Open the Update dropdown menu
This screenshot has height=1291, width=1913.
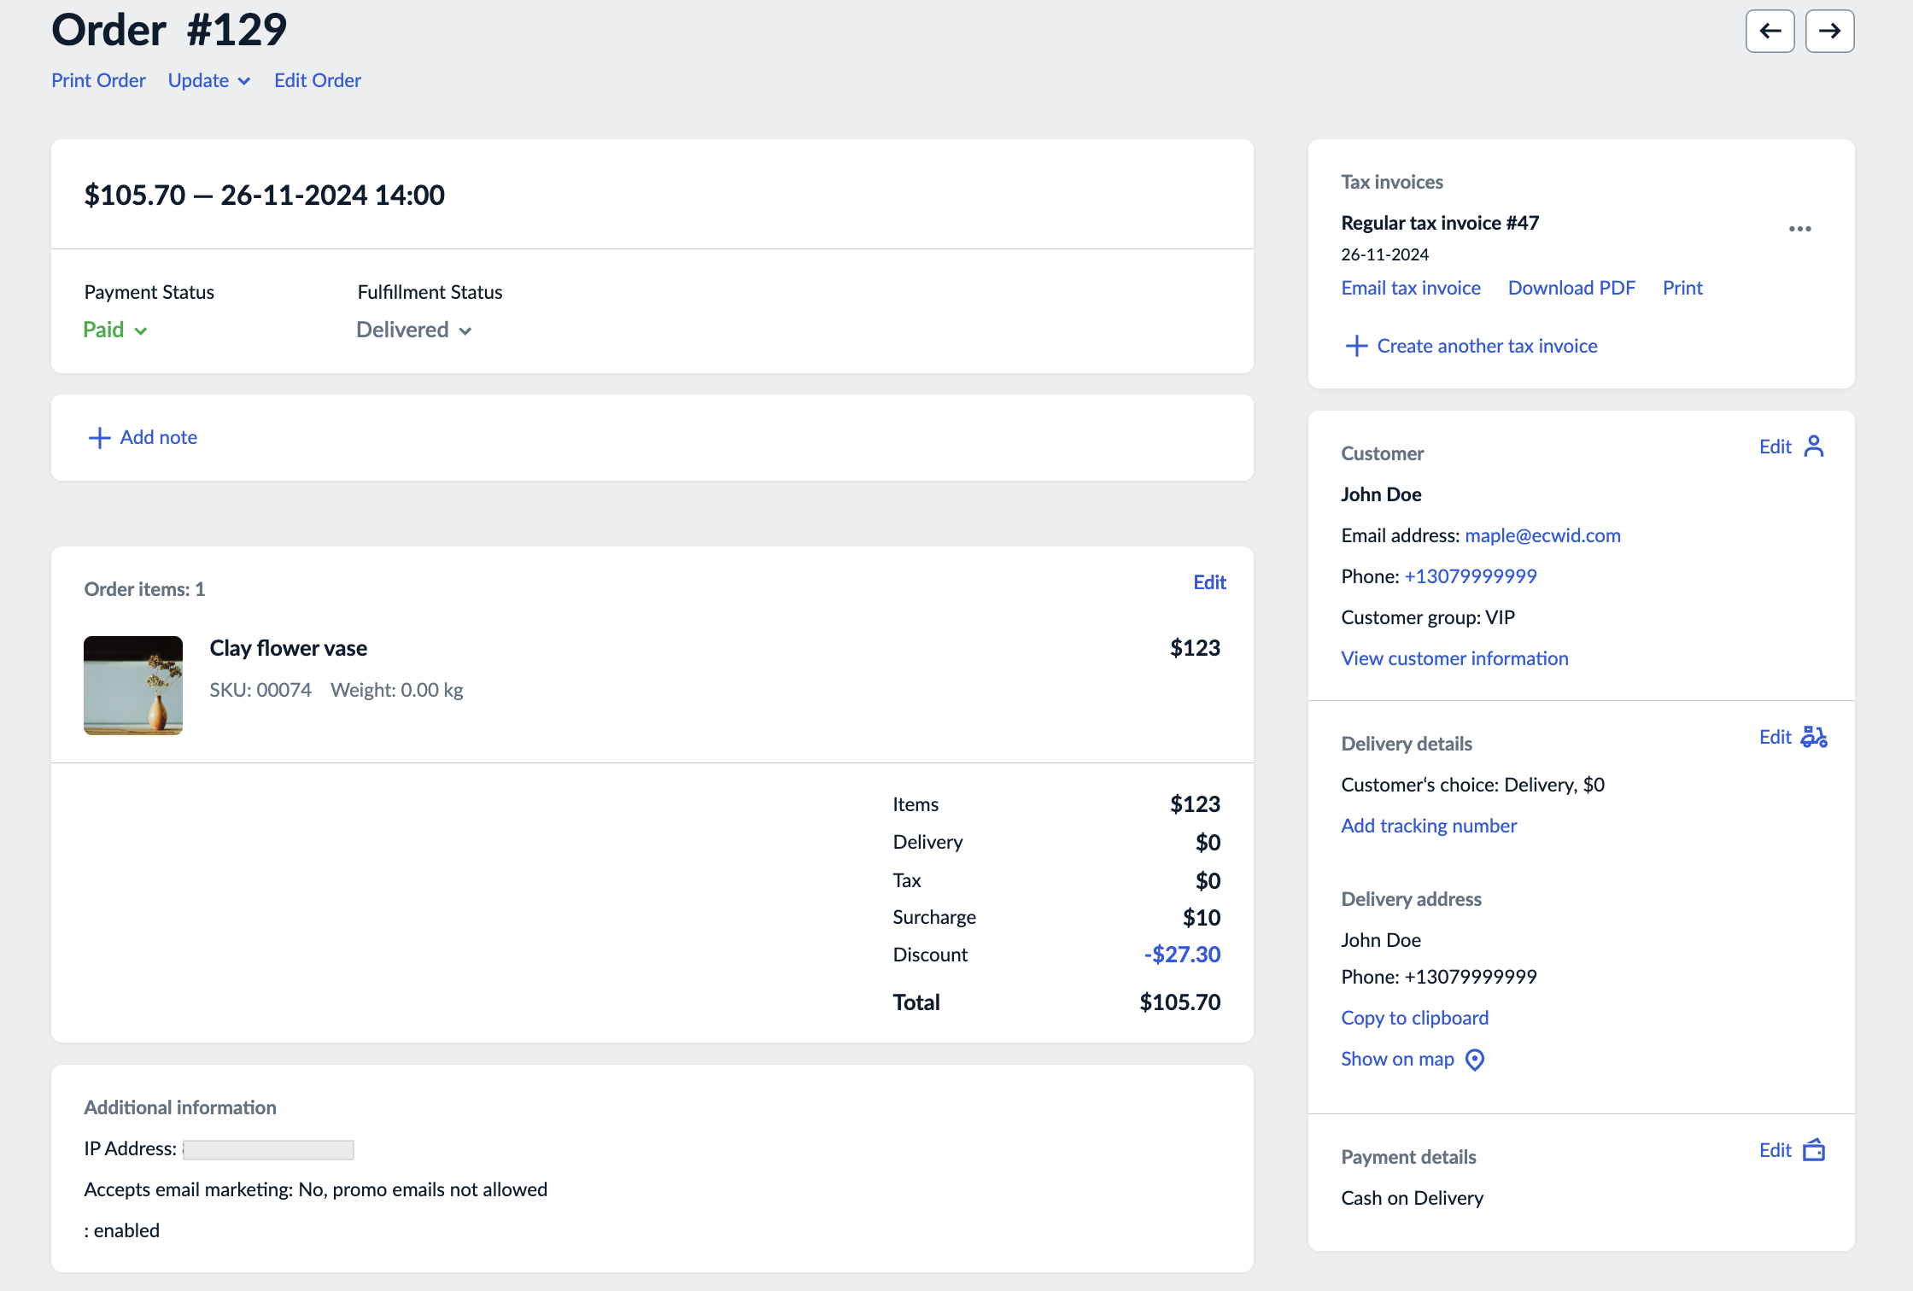coord(208,80)
